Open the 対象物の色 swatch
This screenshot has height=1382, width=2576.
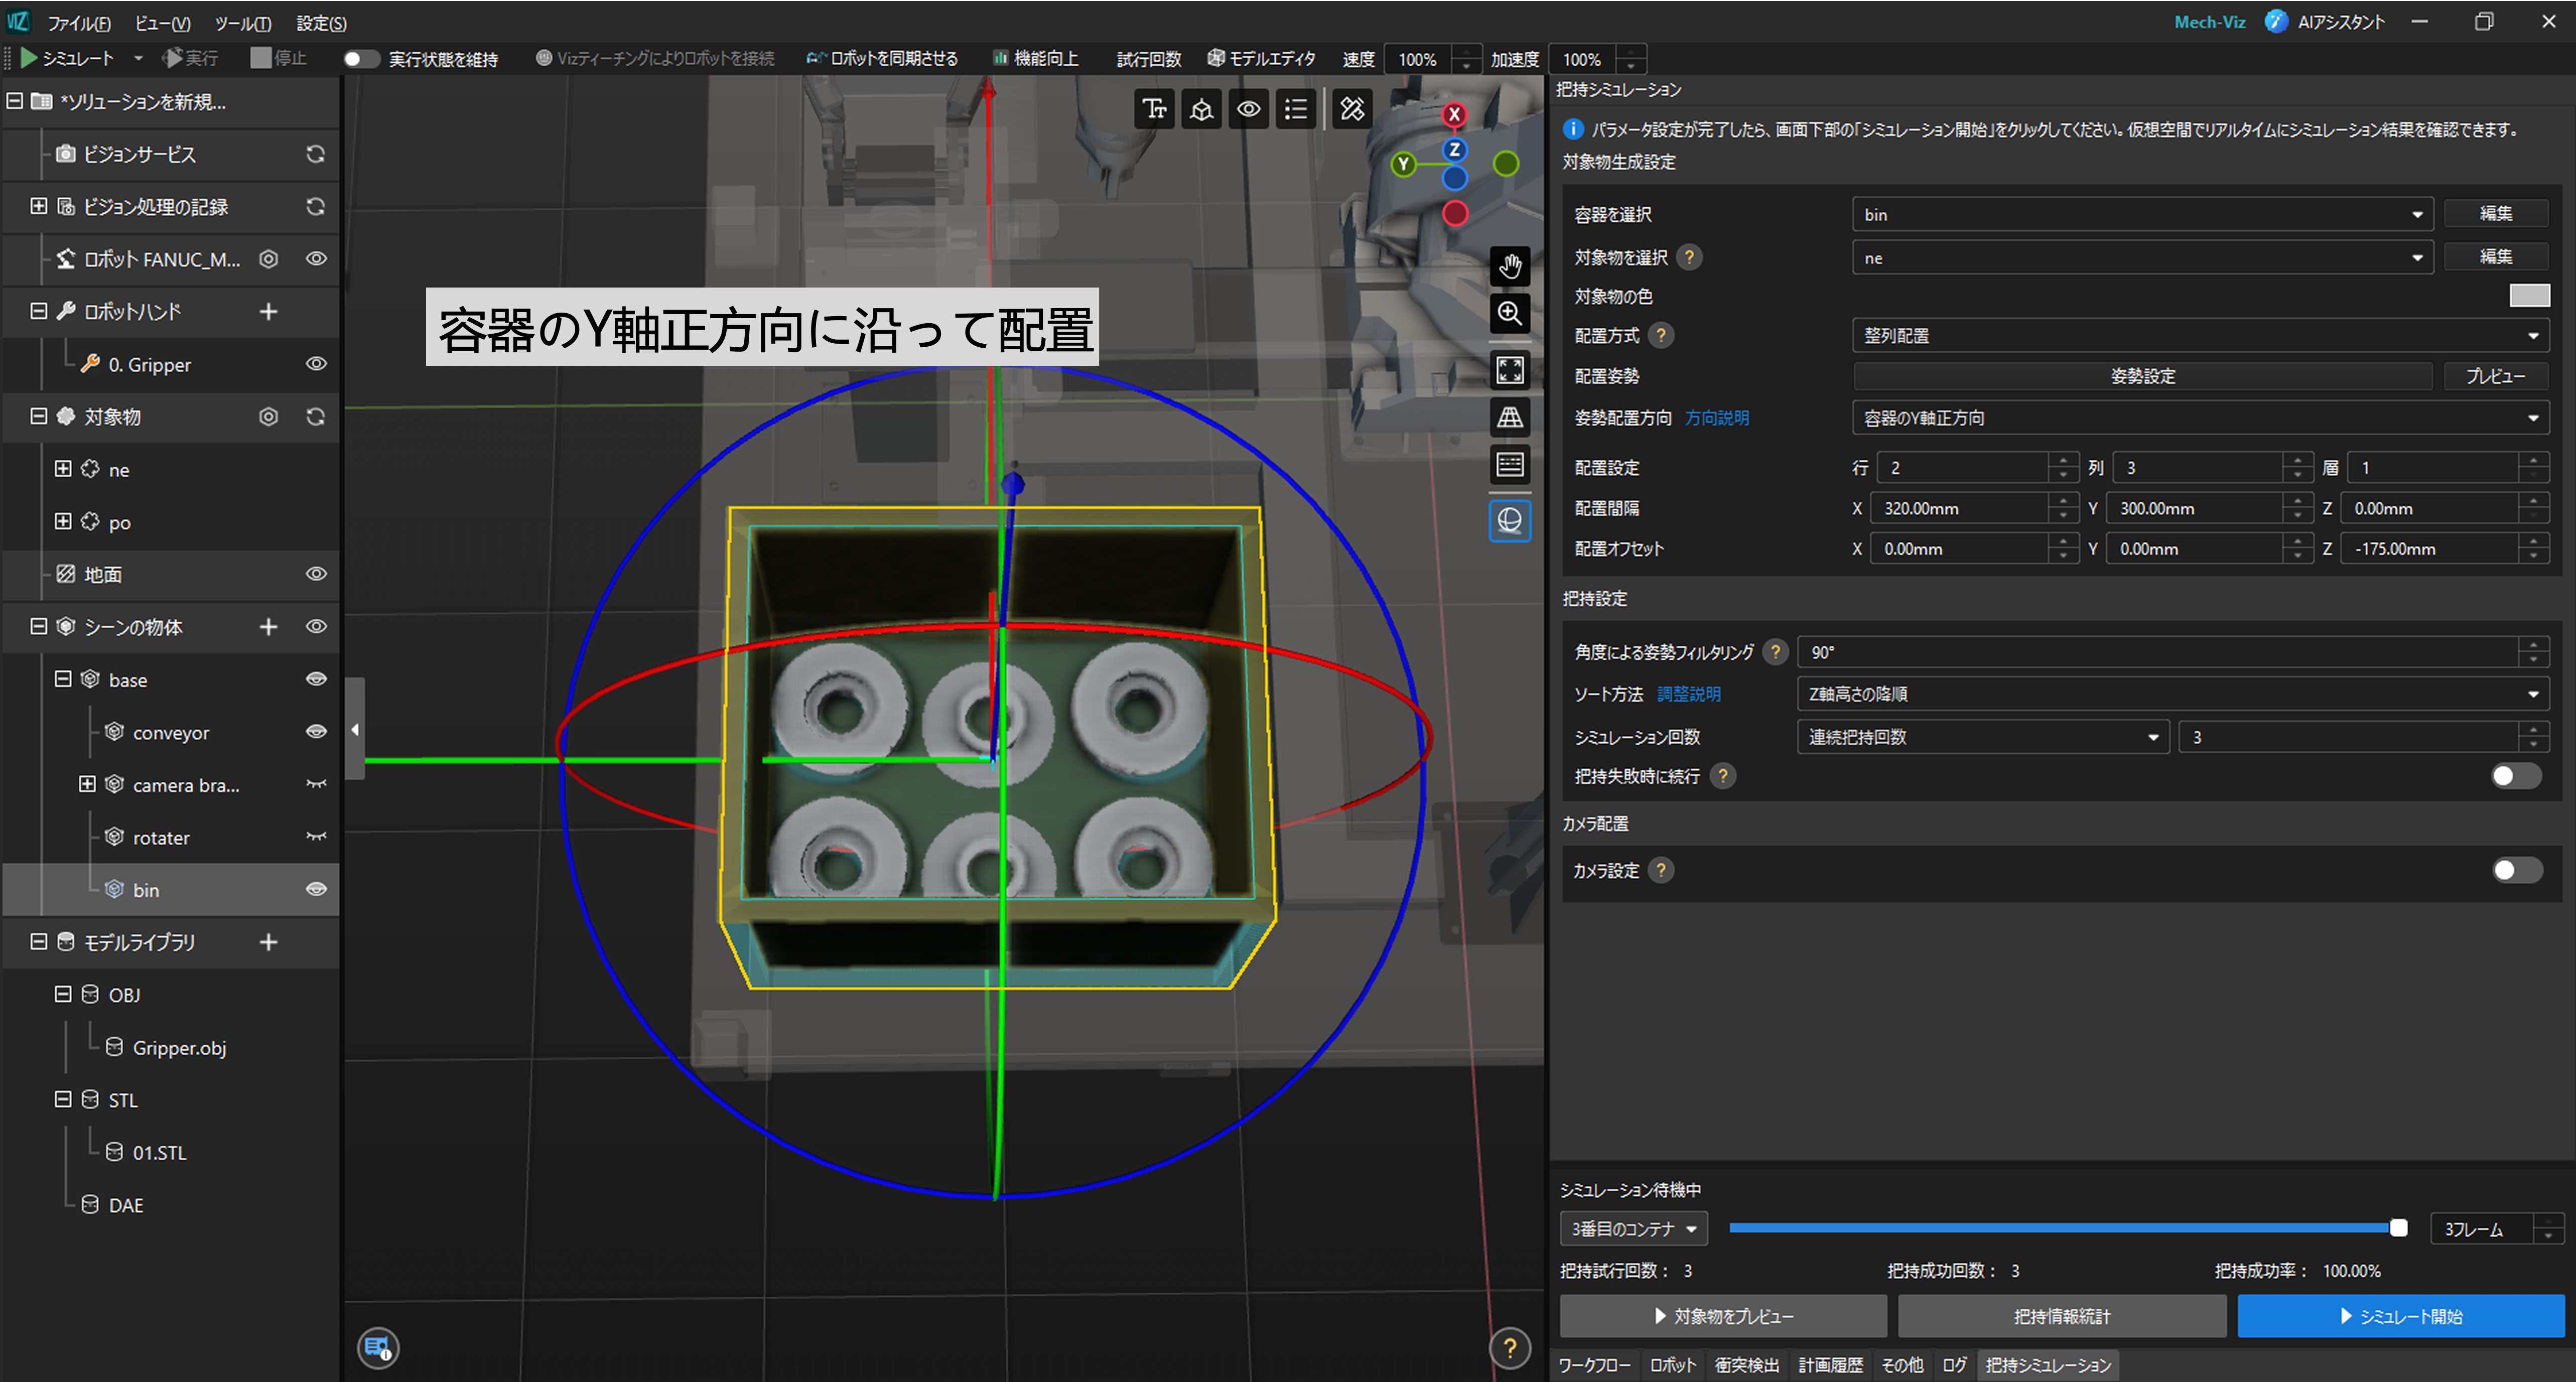(x=2529, y=296)
